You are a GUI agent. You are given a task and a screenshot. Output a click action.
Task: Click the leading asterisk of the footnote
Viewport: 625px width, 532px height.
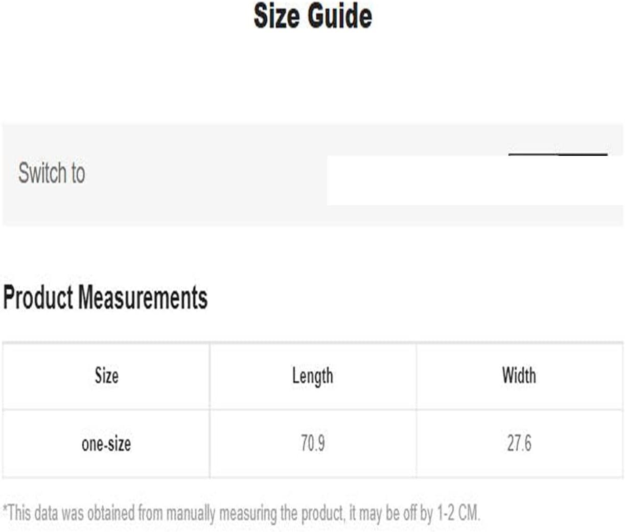5,509
